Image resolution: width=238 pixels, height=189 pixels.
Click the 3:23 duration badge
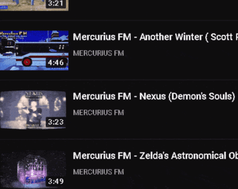point(56,122)
